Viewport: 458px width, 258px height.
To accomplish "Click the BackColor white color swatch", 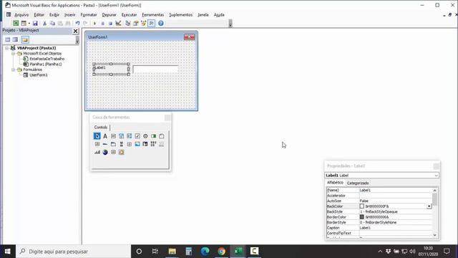I will click(362, 206).
